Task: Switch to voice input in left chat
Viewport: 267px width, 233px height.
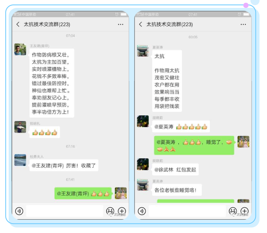Action: (19, 211)
